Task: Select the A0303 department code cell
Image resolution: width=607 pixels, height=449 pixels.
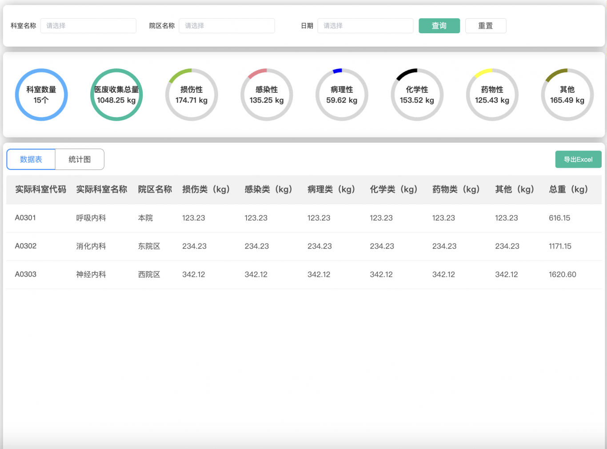Action: [26, 275]
